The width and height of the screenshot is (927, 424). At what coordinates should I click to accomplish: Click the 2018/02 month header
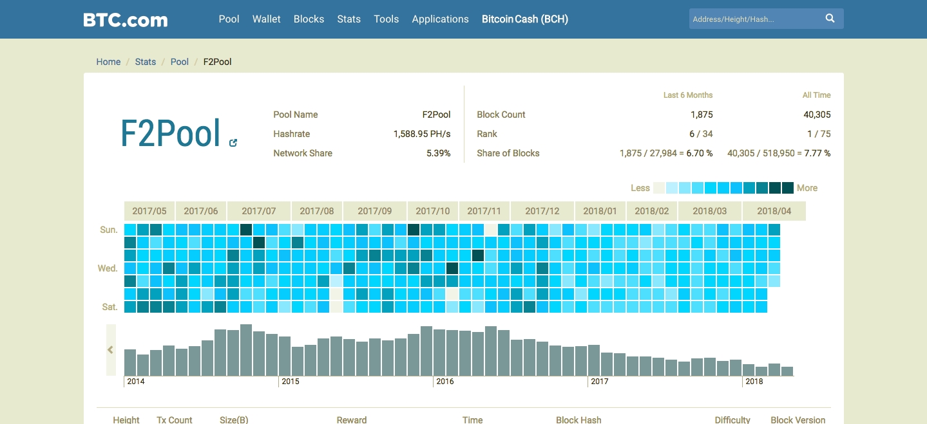coord(652,211)
